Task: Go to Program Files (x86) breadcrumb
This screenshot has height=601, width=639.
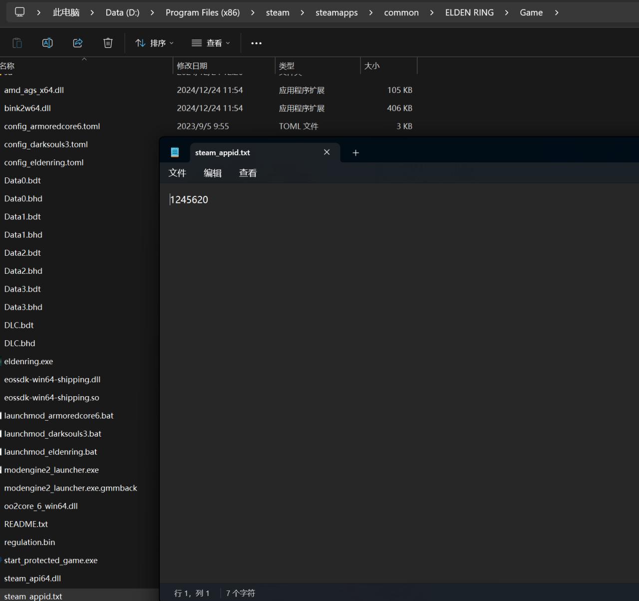Action: tap(203, 12)
